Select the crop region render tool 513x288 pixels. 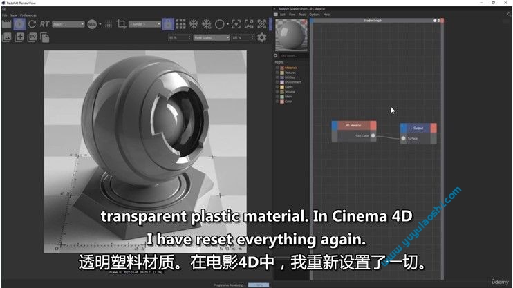[x=121, y=24]
